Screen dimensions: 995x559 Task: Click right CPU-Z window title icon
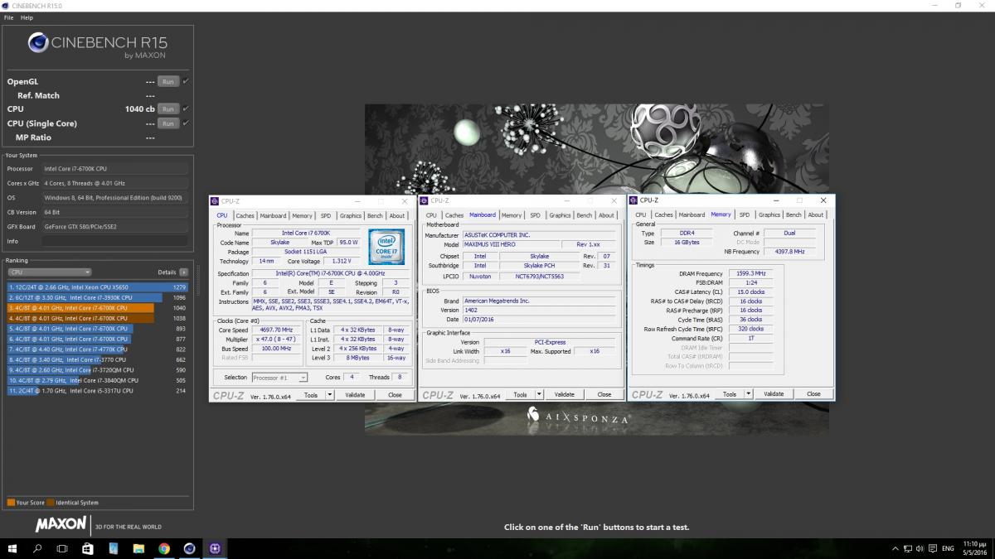coord(634,200)
